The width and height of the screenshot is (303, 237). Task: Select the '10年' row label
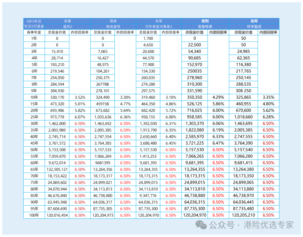tap(34, 97)
